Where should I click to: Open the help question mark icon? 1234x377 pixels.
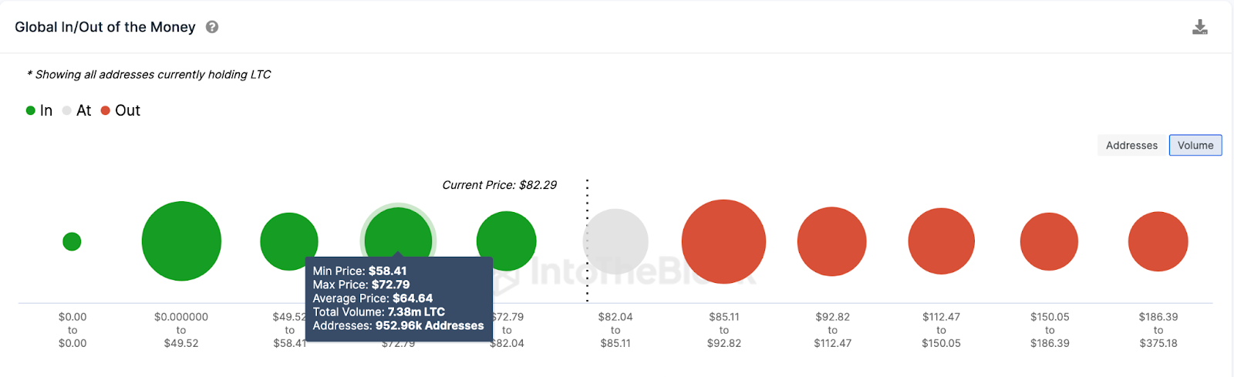pos(212,27)
